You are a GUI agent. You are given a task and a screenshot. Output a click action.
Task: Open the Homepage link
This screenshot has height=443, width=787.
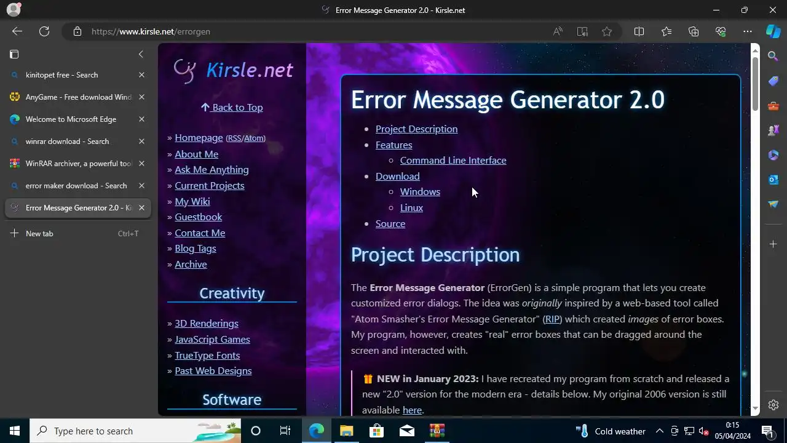click(199, 138)
